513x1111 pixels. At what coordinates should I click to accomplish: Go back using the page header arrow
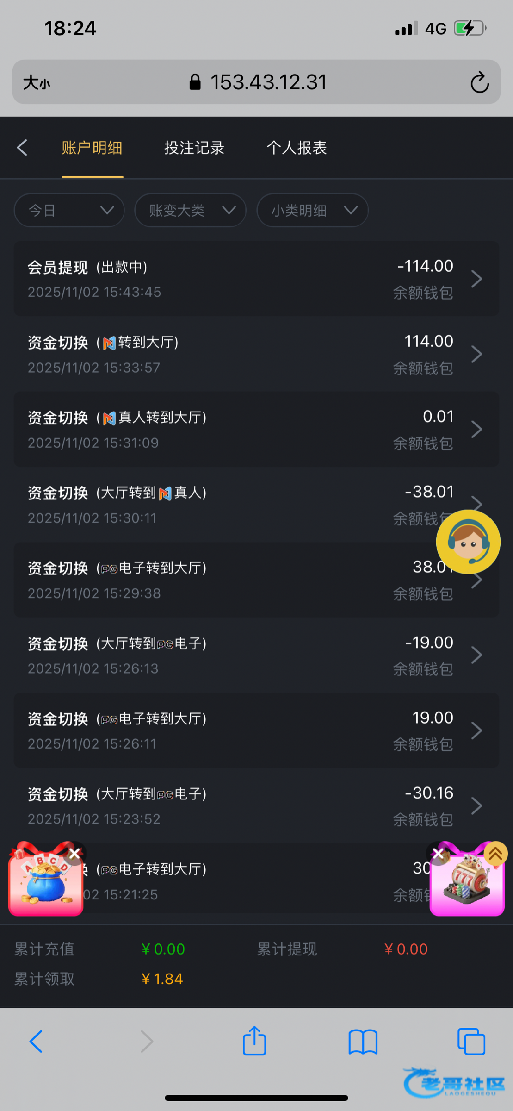coord(22,148)
